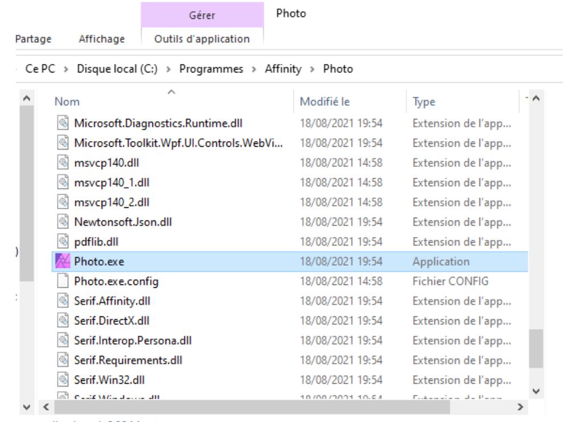
Task: Click the 18/08/2021 14:58 date of Photo.exe.config
Action: 341,281
